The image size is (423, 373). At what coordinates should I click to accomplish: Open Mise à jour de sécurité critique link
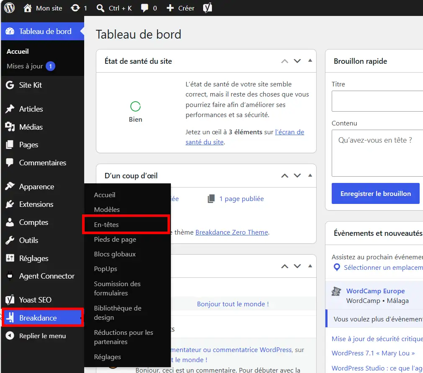tap(377, 339)
